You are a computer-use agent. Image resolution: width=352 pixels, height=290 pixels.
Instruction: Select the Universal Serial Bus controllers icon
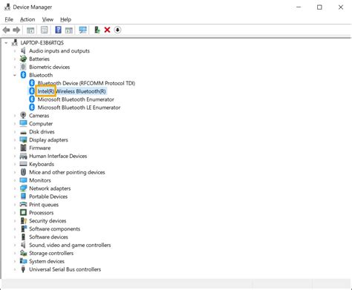point(23,269)
